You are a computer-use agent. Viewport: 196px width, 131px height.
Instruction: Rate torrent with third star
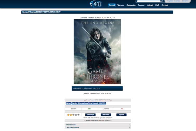click(x=73, y=115)
